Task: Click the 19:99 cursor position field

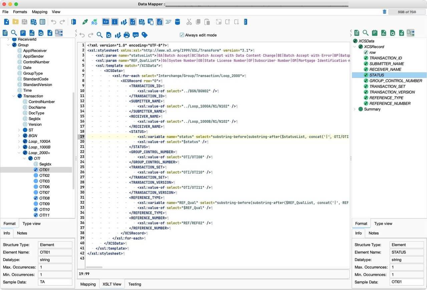Action: 213,274
